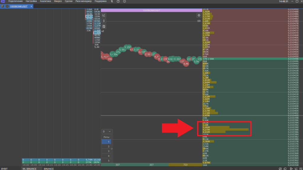Open the calculator icon in chart toolbar
Viewport: 303px width, 170px height.
pos(104,27)
